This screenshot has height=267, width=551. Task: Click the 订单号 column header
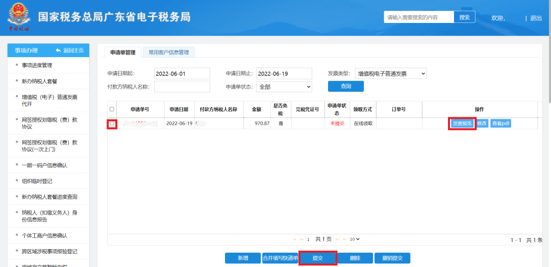[x=399, y=109]
